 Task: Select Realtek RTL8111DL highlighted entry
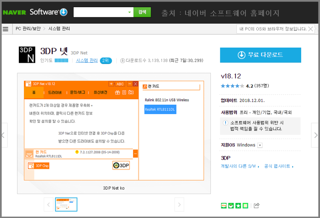160,110
